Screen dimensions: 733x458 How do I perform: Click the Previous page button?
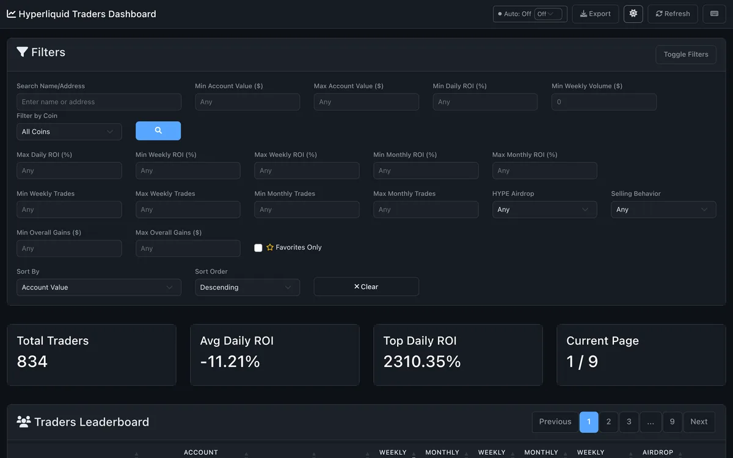[555, 421]
